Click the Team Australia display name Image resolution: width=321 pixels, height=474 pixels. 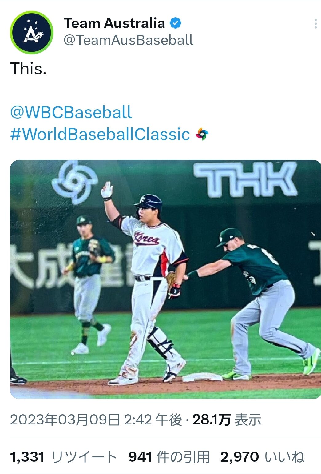coord(114,23)
